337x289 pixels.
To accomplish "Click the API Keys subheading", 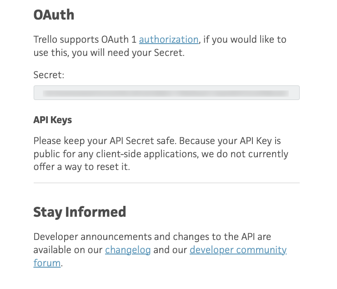I will 53,120.
